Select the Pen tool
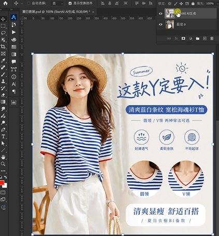This screenshot has height=236, width=219. tap(3, 130)
